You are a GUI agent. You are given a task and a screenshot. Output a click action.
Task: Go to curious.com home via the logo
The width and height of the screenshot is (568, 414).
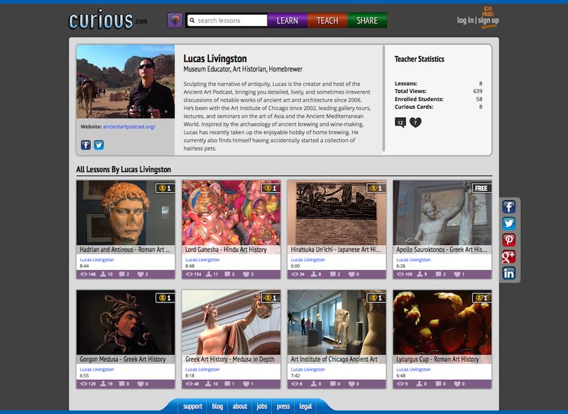(108, 20)
